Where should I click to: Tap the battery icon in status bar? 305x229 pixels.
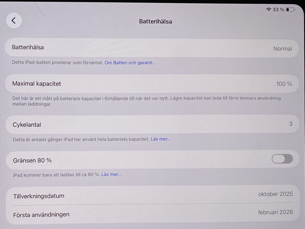point(290,10)
